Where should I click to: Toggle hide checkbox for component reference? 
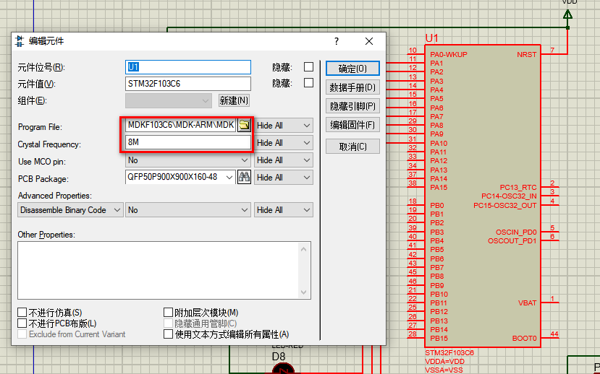pyautogui.click(x=308, y=66)
